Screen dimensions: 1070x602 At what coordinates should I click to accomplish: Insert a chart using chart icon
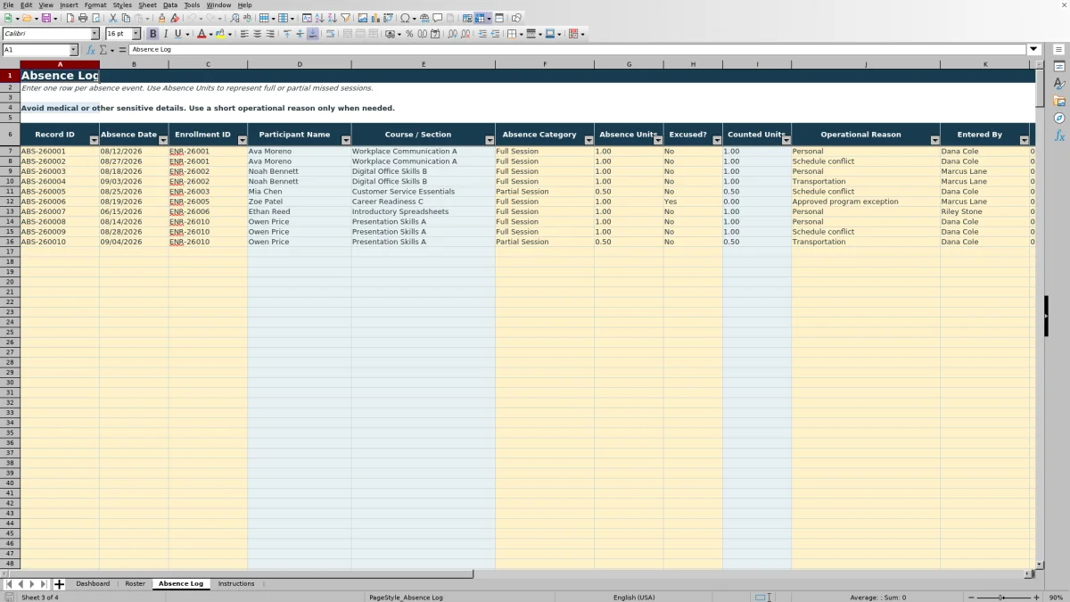(x=375, y=18)
